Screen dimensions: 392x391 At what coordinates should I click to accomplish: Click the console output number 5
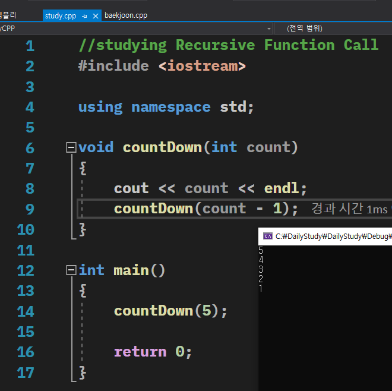click(261, 250)
